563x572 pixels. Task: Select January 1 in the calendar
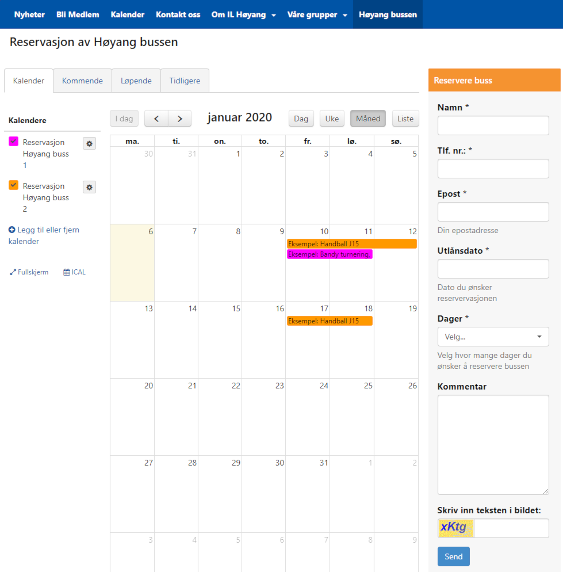tap(220, 185)
